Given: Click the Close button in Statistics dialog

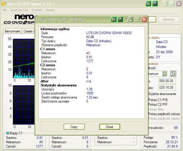Looking at the screenshot, I should [110, 127].
